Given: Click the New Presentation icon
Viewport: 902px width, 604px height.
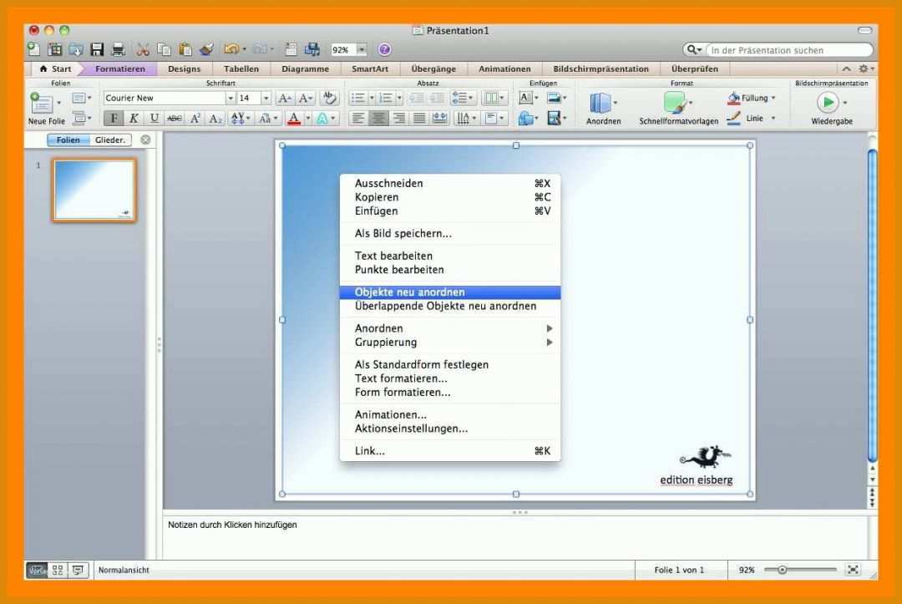Looking at the screenshot, I should coord(34,49).
